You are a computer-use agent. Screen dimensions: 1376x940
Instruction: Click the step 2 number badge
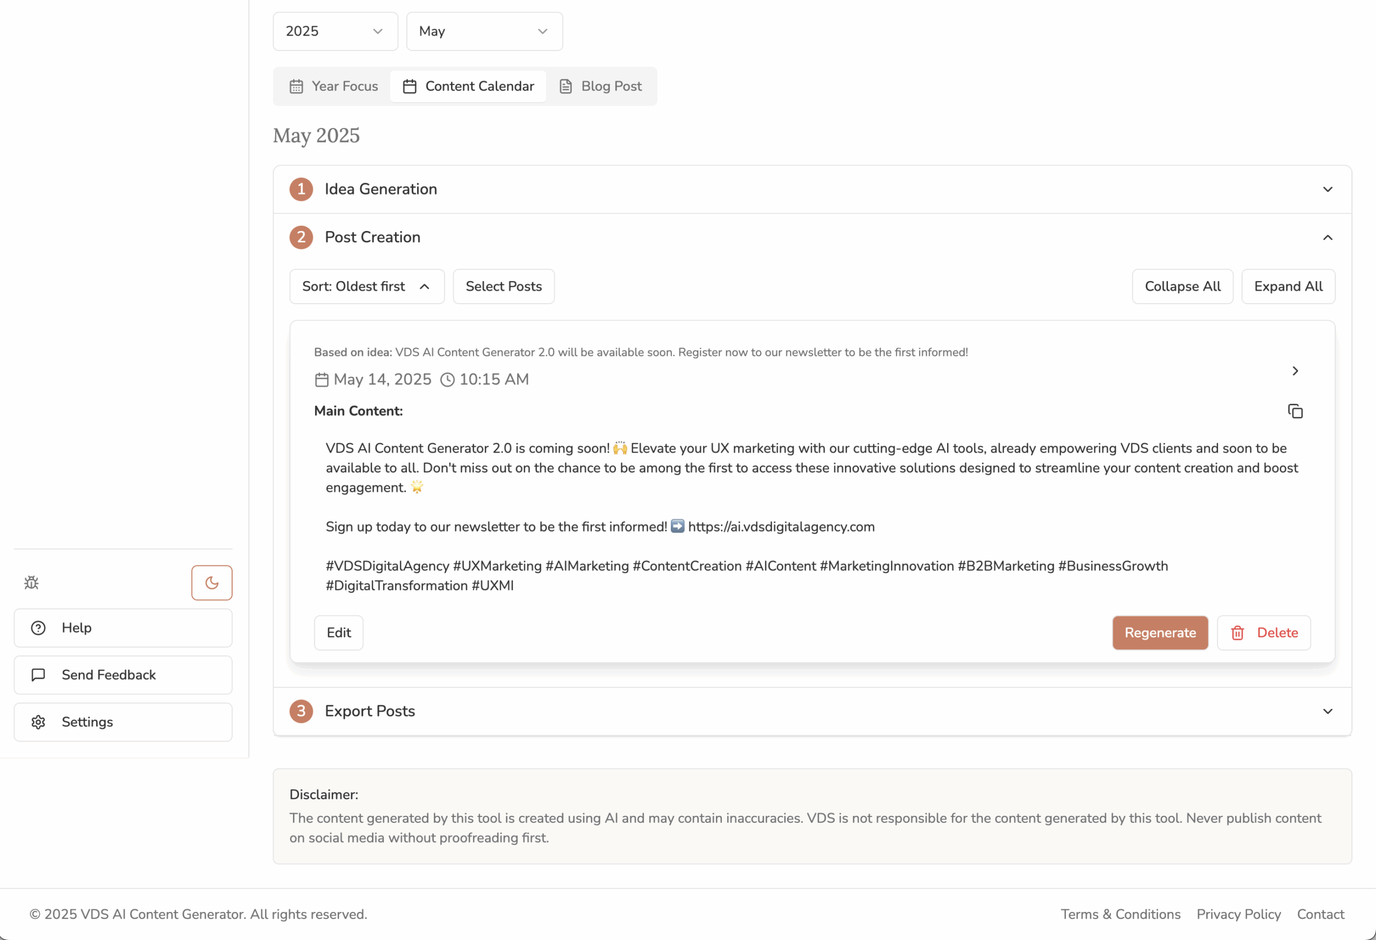(x=302, y=238)
